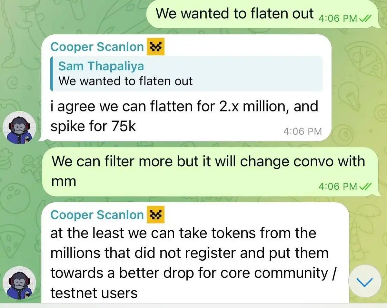
Task: Tap the 4:06 PM timestamp on top message
Action: pyautogui.click(x=338, y=19)
